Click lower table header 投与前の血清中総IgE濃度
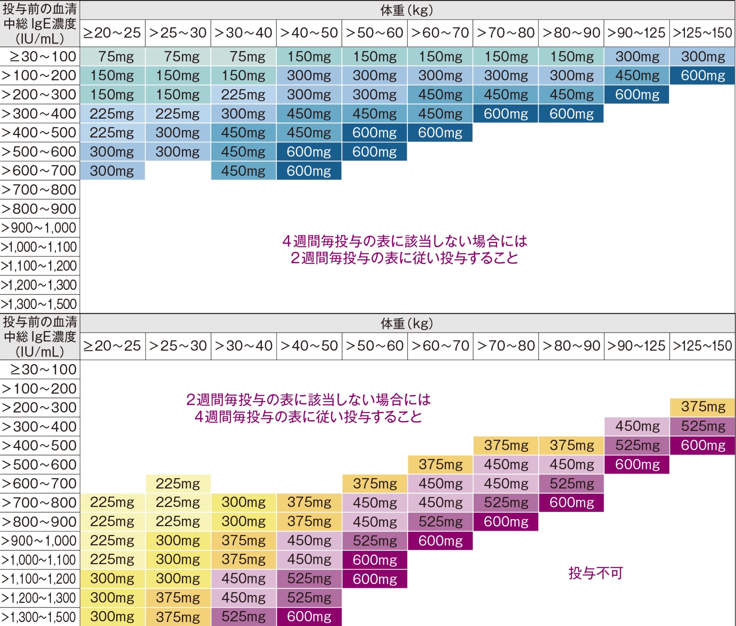 tap(40, 337)
